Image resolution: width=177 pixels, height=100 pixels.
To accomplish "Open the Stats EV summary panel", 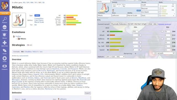I will 167,10.
